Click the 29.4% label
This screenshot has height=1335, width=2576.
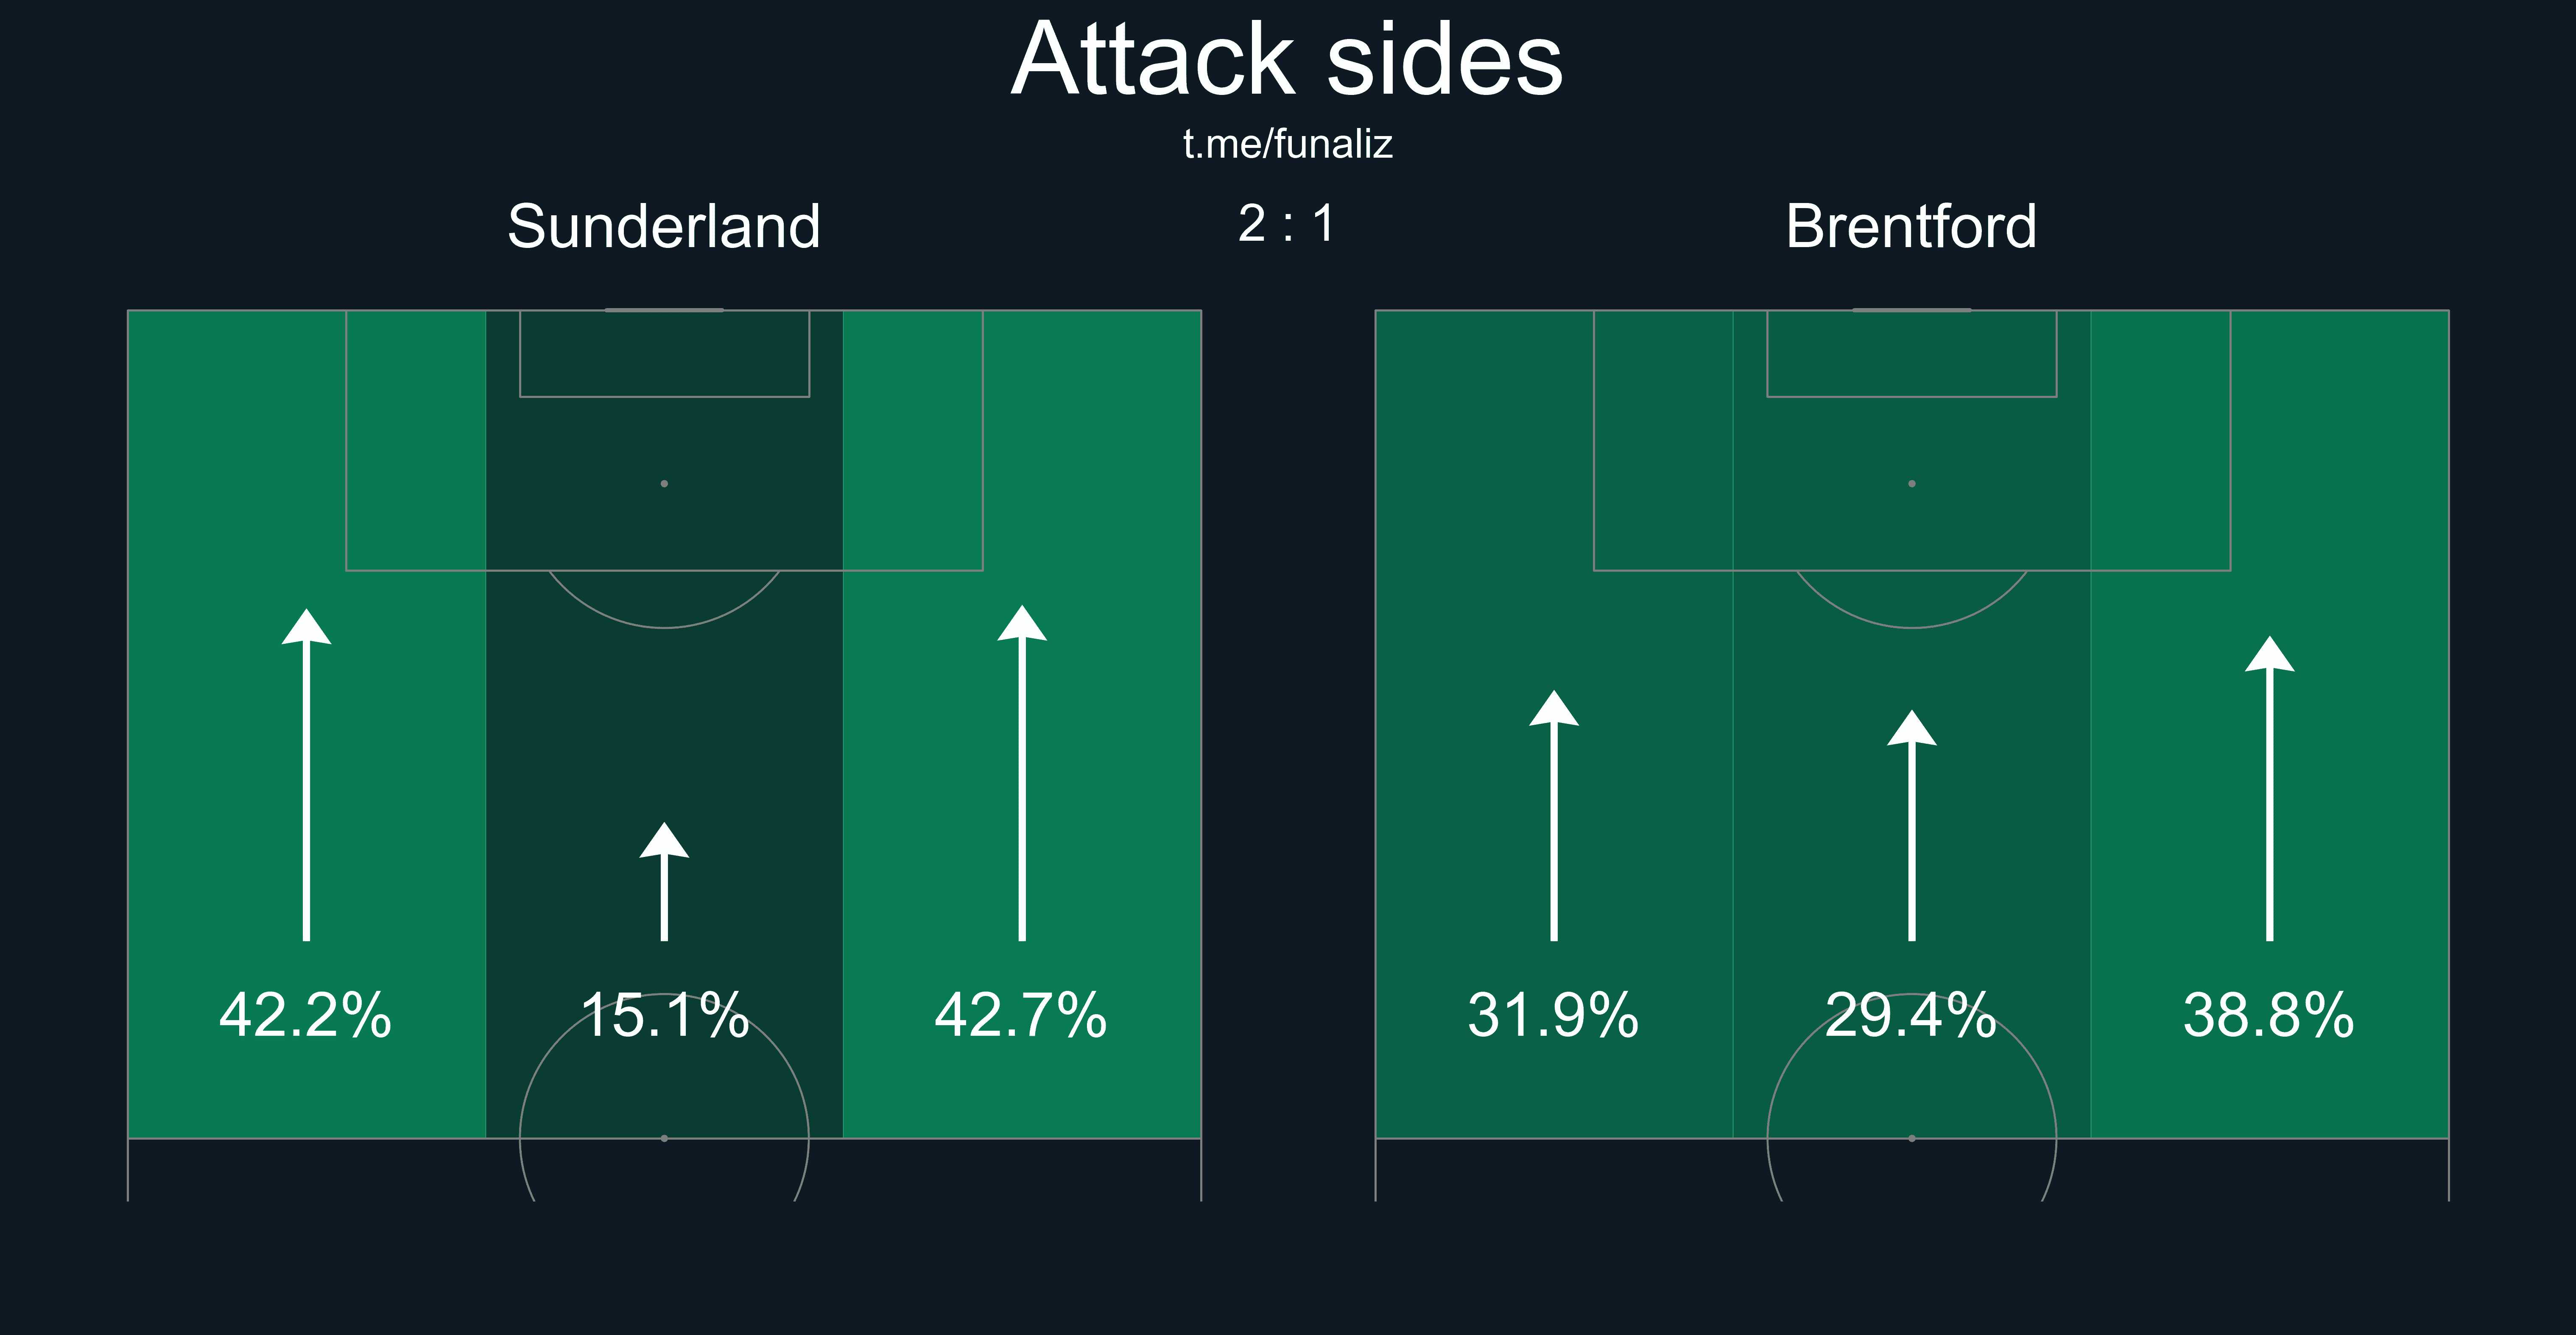(x=1911, y=1015)
